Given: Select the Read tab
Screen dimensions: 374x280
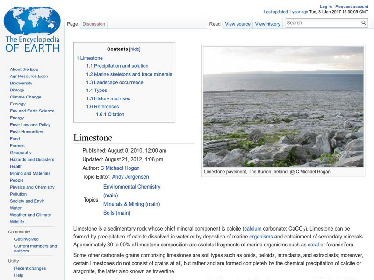Looking at the screenshot, I should (x=215, y=24).
